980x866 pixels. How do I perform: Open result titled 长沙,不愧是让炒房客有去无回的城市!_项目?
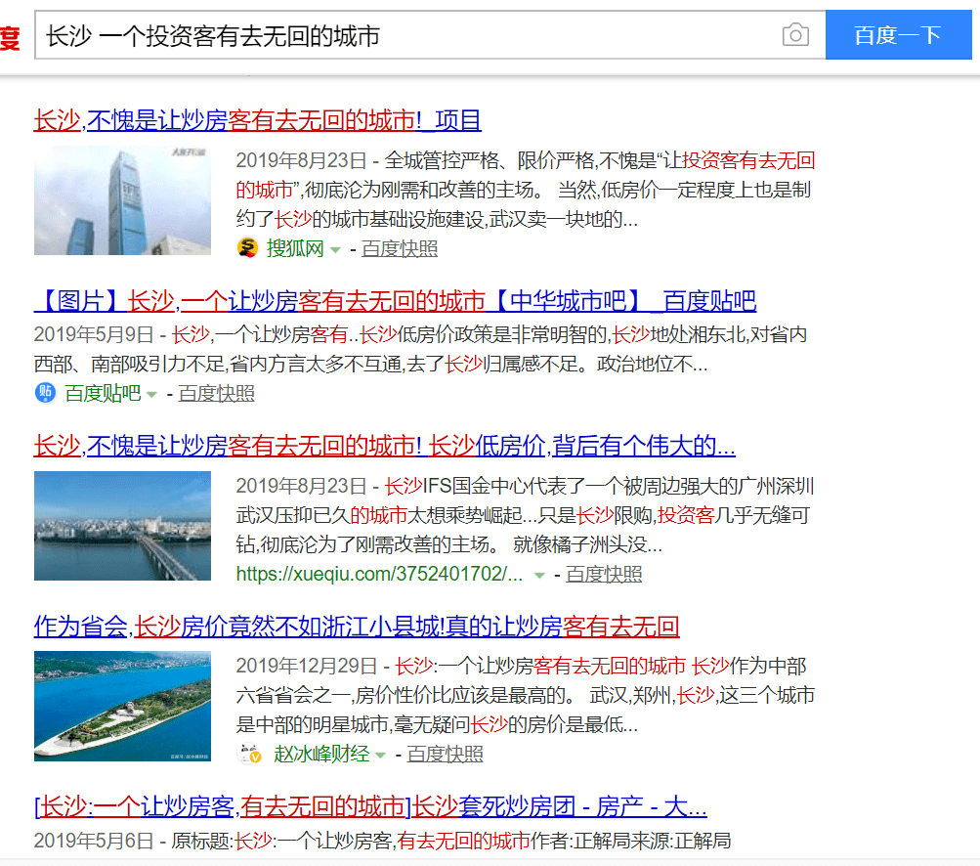[258, 120]
